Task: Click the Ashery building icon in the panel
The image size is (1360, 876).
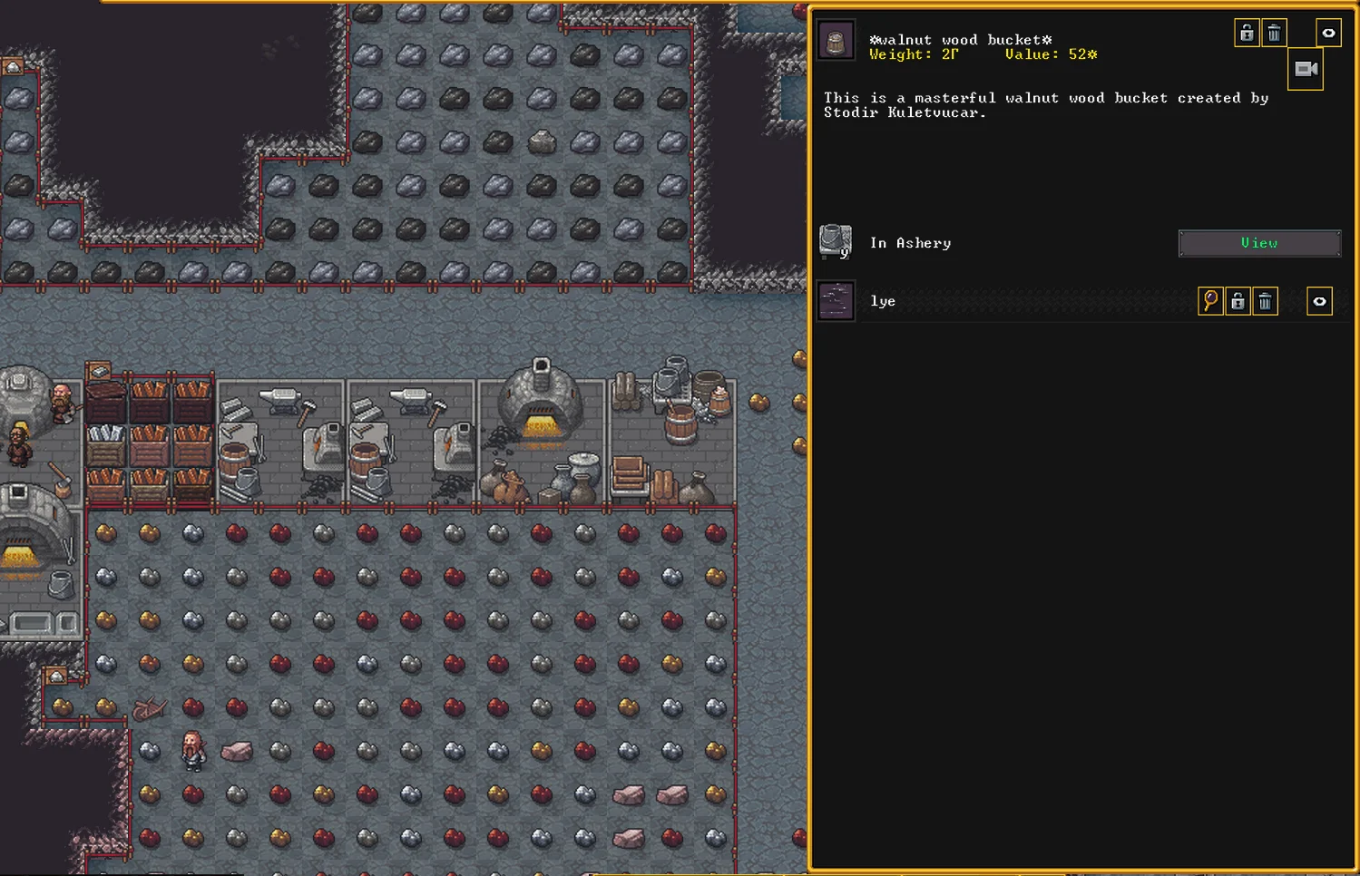Action: coord(836,242)
